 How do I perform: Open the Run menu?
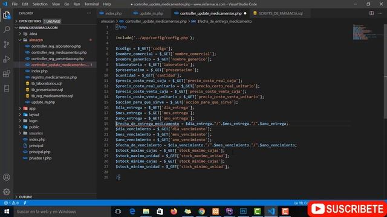click(77, 4)
